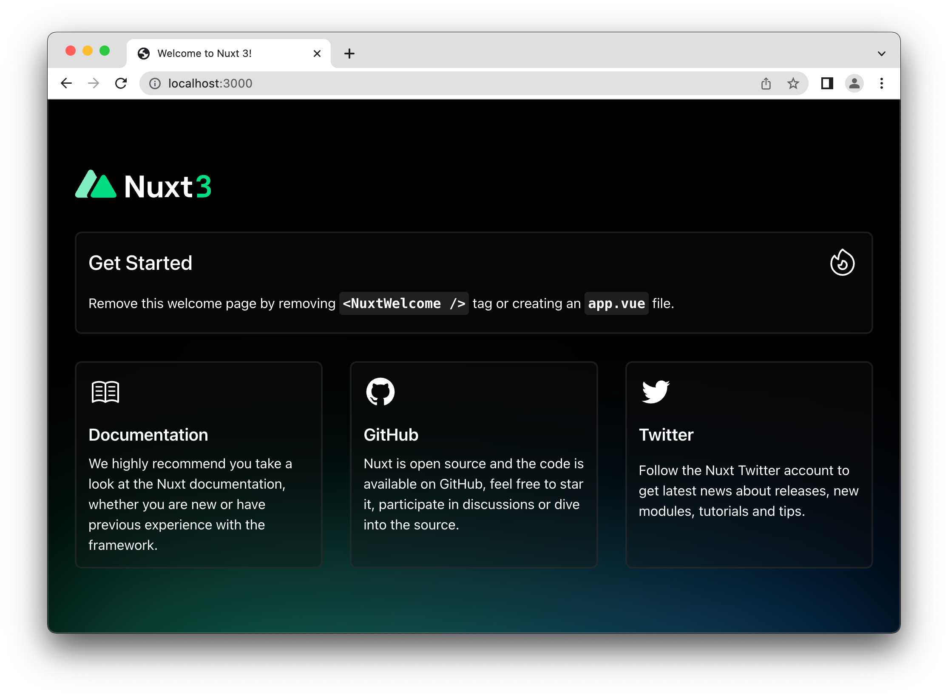Open the Chrome three-dot menu
Viewport: 948px width, 696px height.
point(881,84)
